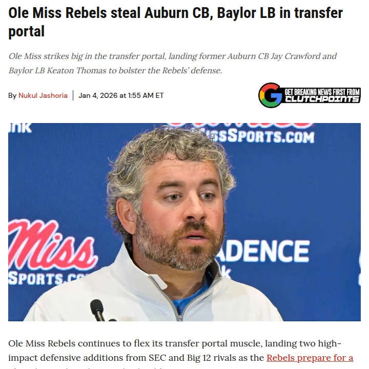Click the italic subtitle mentioning Jay Crawford
This screenshot has width=369, height=369.
[173, 64]
